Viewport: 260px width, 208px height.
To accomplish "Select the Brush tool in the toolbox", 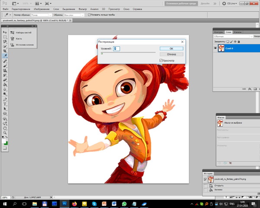I will click(x=5, y=66).
